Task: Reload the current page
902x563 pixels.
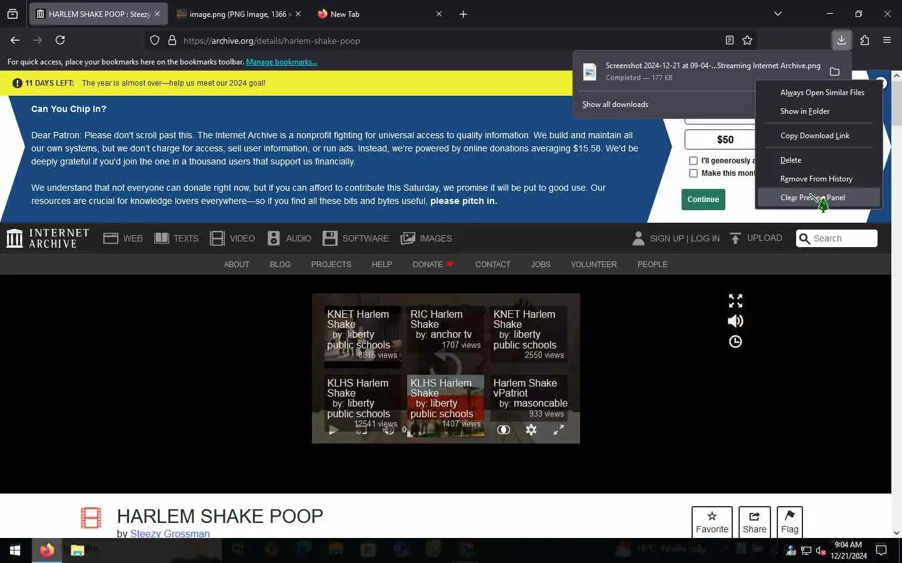Action: 60,40
